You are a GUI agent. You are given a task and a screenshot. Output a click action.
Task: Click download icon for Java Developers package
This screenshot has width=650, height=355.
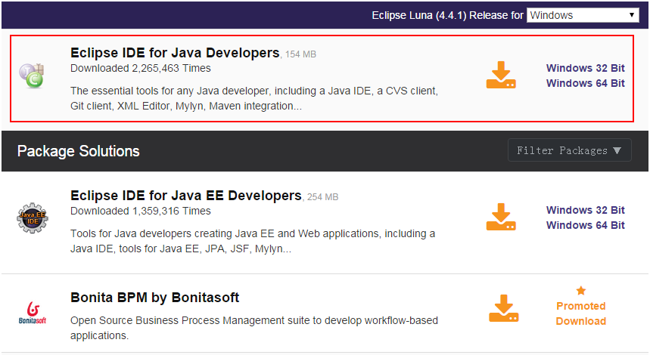click(501, 76)
